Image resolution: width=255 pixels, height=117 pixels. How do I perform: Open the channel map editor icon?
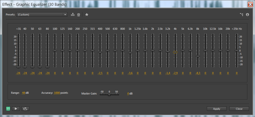[241, 14]
